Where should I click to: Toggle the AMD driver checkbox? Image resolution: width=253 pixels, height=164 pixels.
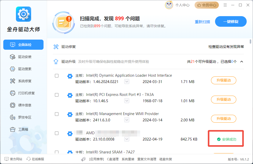coord(57,133)
